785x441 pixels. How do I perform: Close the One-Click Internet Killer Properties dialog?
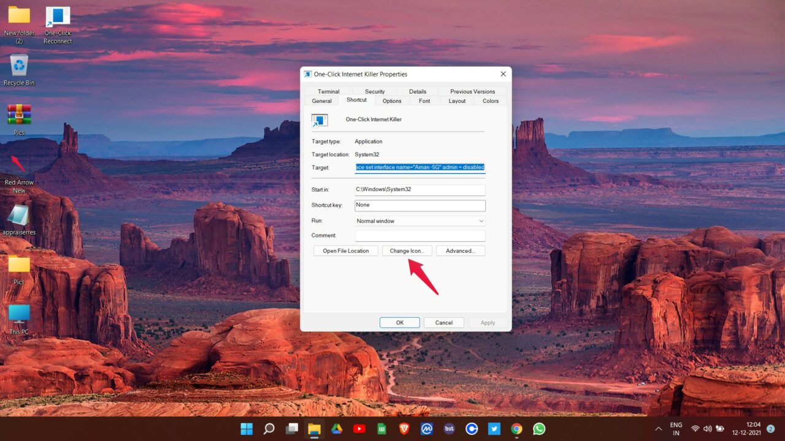(504, 74)
